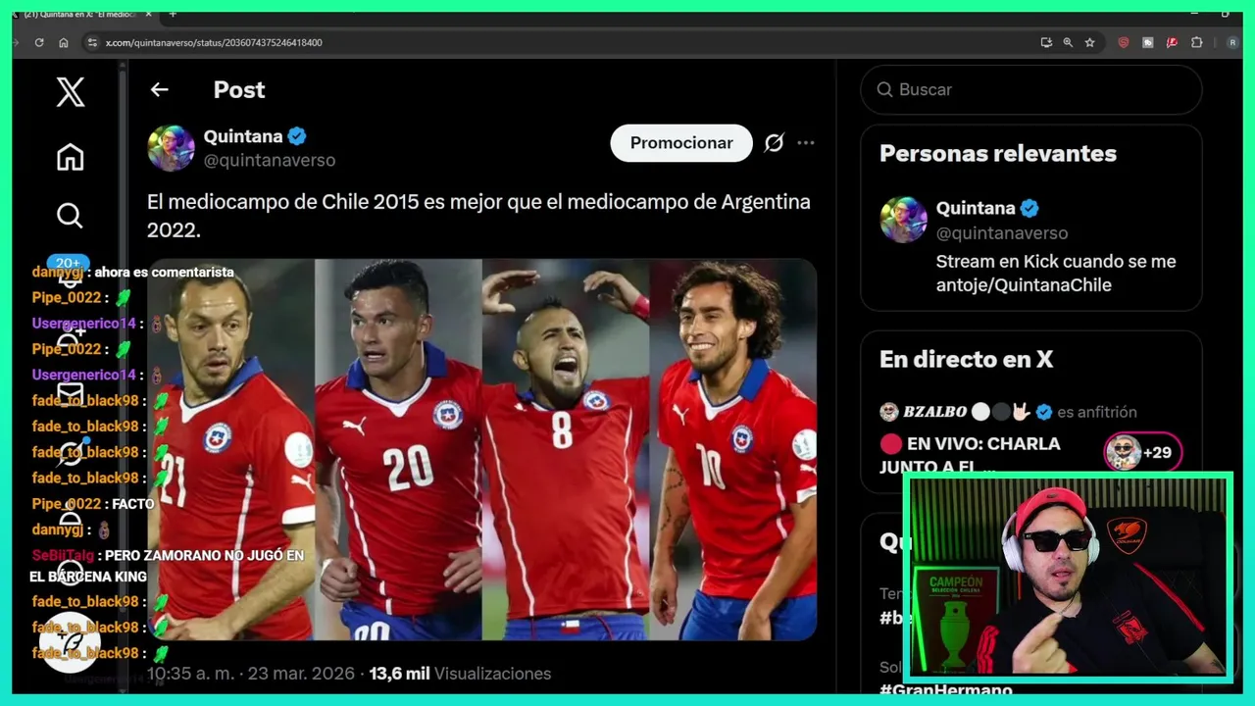This screenshot has height=706, width=1255.
Task: Click the X logo home icon
Action: click(70, 92)
